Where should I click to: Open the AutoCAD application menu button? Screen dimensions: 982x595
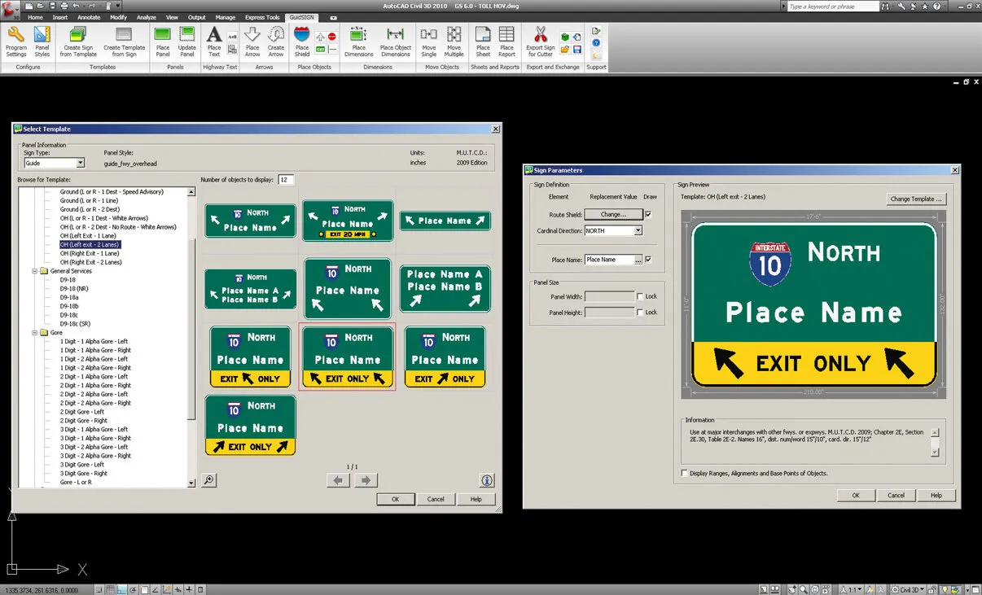click(x=11, y=10)
